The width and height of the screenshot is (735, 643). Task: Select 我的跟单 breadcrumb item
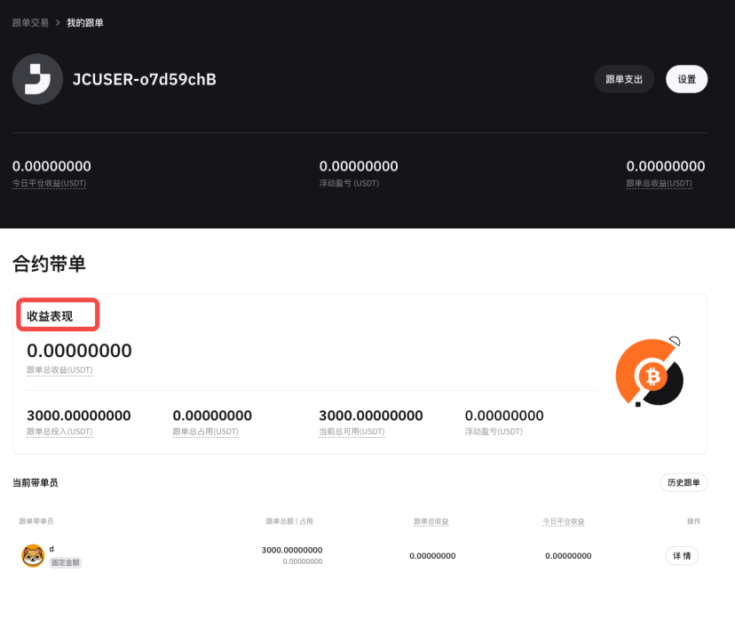(x=85, y=22)
